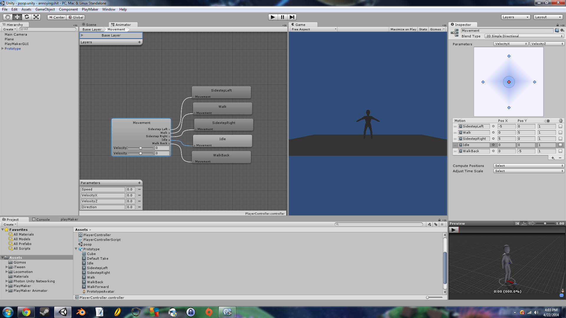Adjust the Veloxity blend slider in Movement node

(x=141, y=153)
